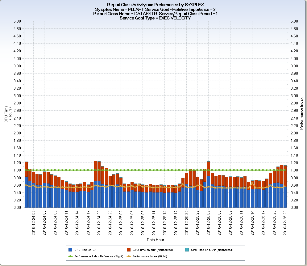Click the left axis value 5.00
This screenshot has width=307, height=266.
17,21
